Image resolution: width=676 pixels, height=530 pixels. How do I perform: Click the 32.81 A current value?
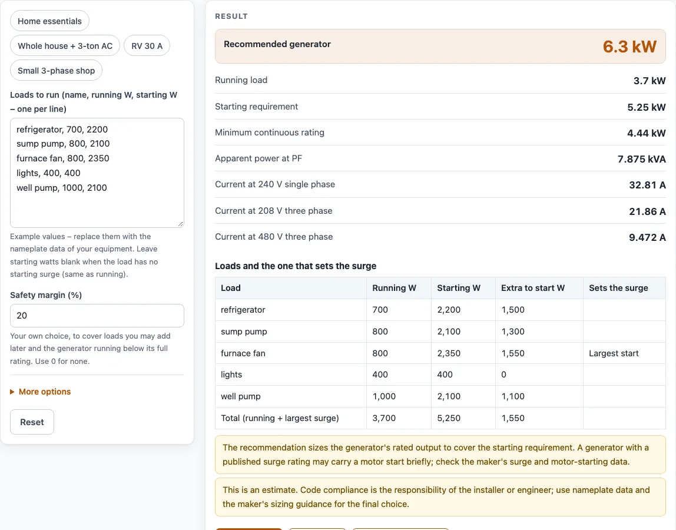click(647, 185)
